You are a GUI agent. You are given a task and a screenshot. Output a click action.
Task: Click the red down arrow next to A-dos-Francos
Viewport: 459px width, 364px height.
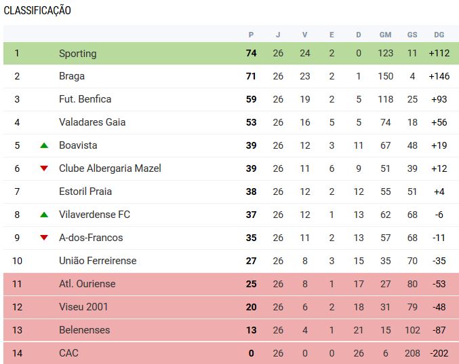pos(44,238)
